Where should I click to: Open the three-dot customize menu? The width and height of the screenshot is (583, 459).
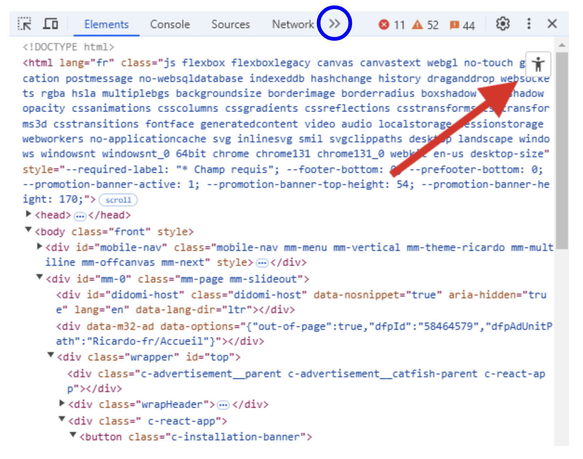529,23
